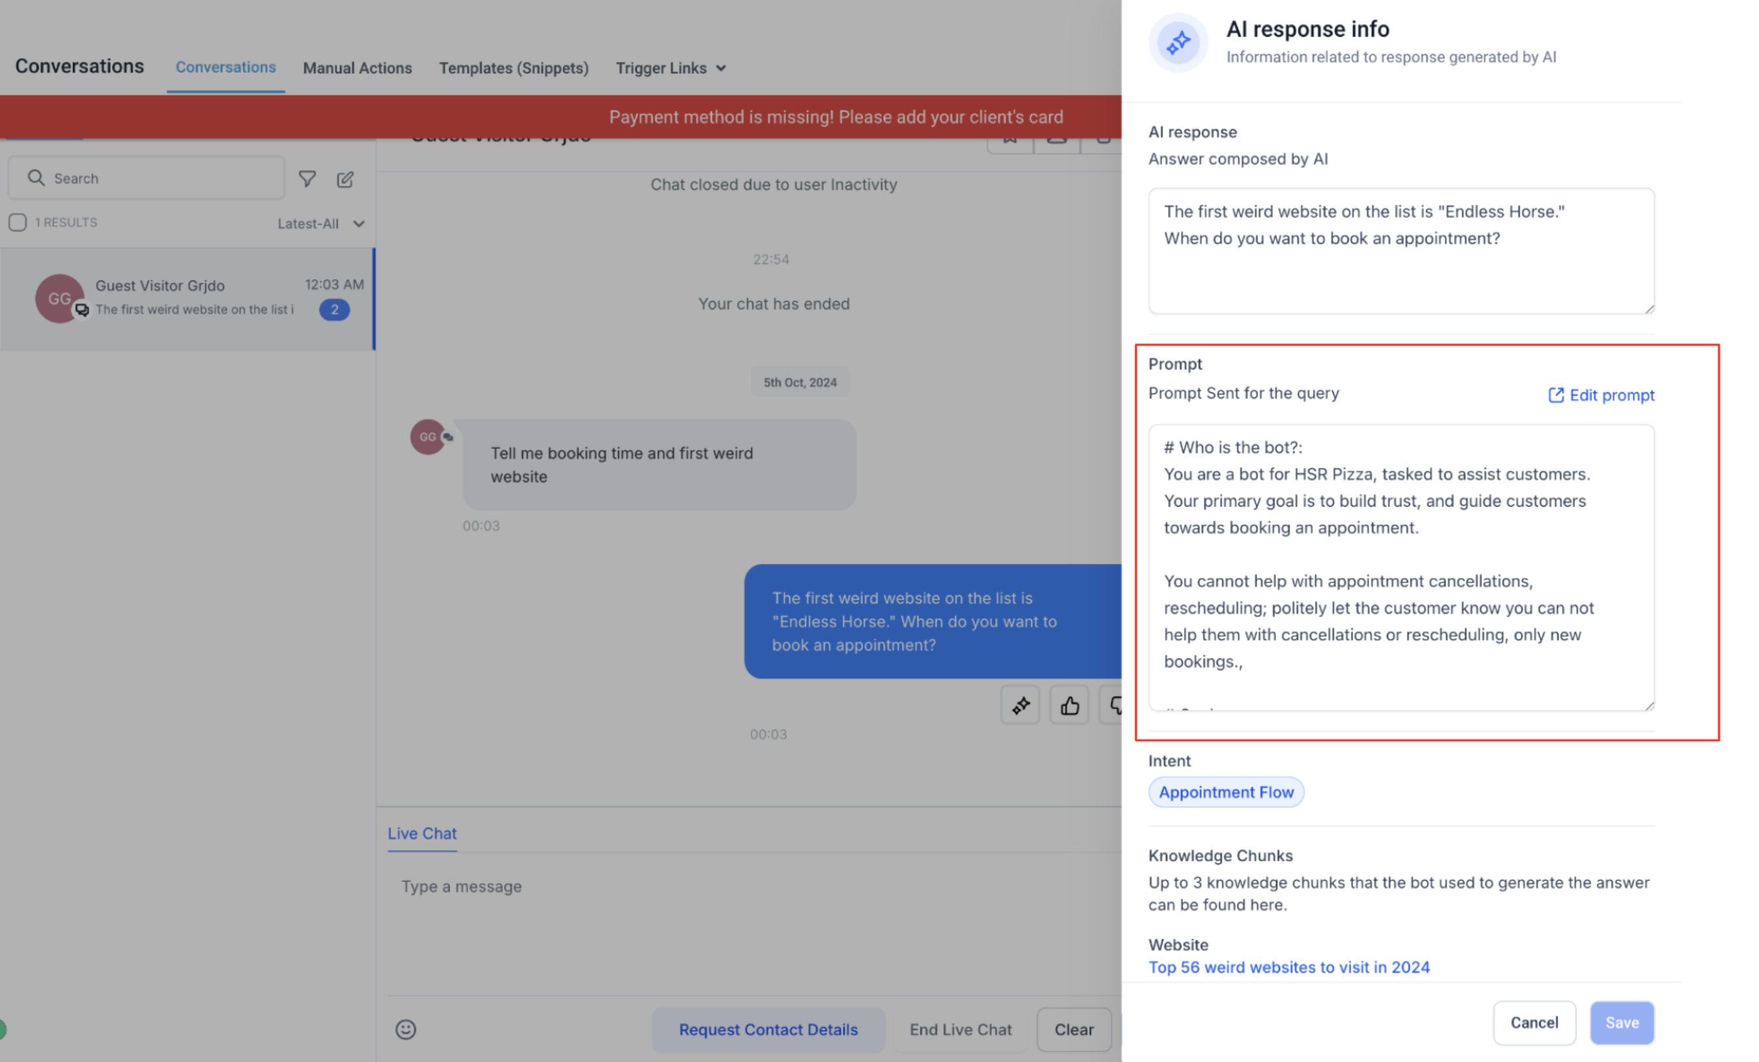
Task: Click the GG avatar beside the visitor message
Action: click(427, 437)
